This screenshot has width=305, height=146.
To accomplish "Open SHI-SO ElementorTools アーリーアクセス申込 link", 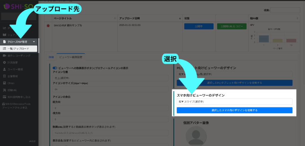I will coord(16,106).
